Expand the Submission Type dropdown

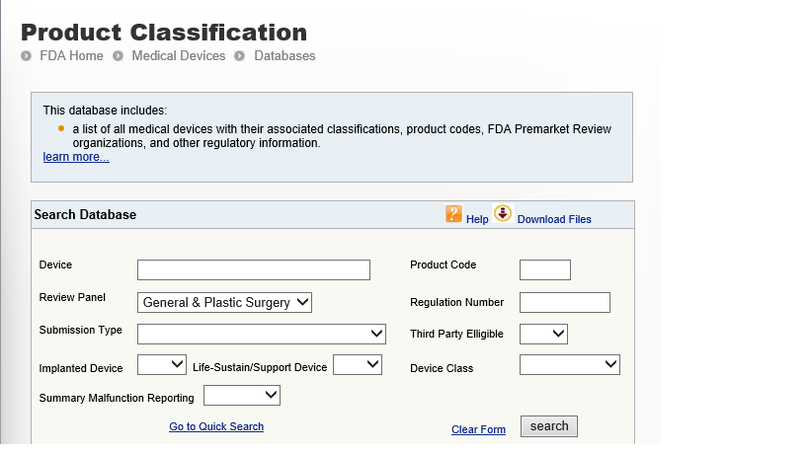262,333
